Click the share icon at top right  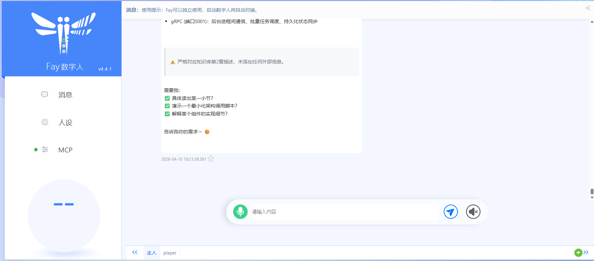[588, 8]
